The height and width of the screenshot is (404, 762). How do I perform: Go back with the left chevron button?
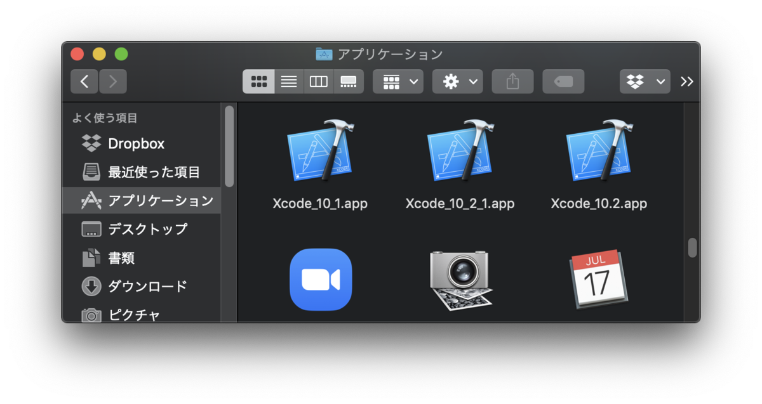84,81
